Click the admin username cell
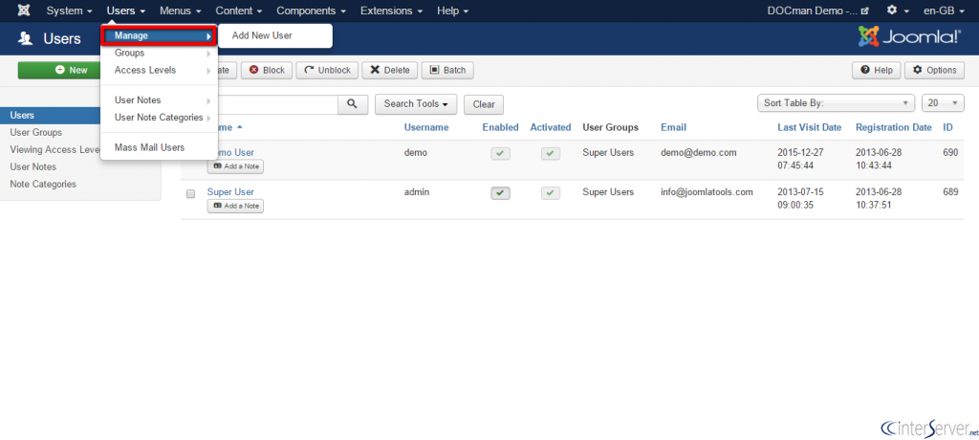 (417, 192)
